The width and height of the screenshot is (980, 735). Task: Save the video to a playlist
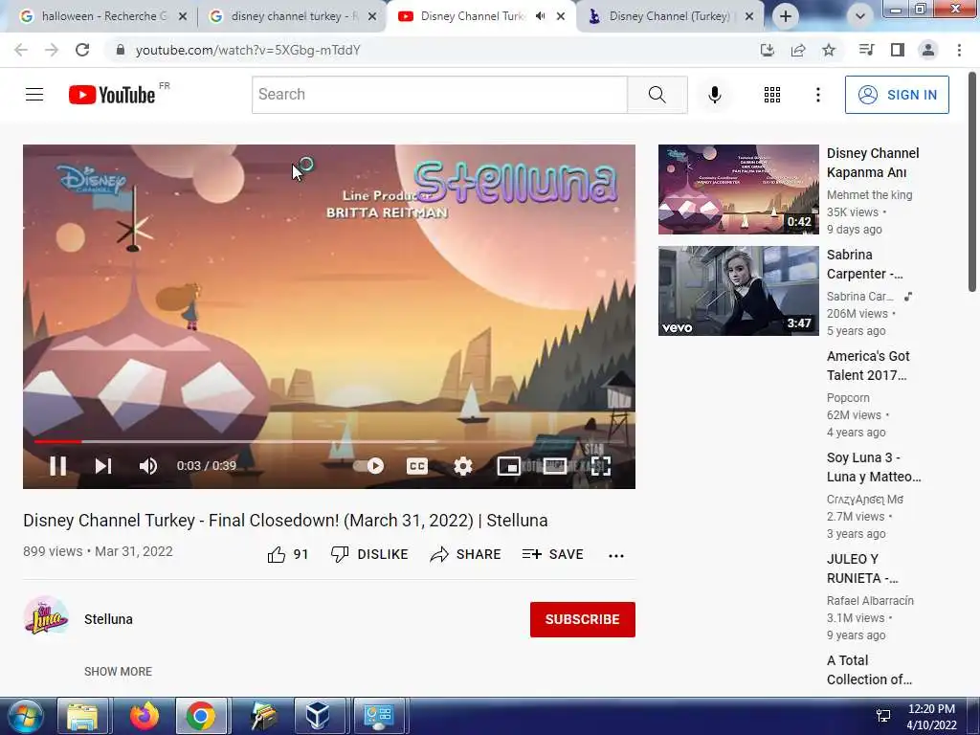(x=552, y=554)
